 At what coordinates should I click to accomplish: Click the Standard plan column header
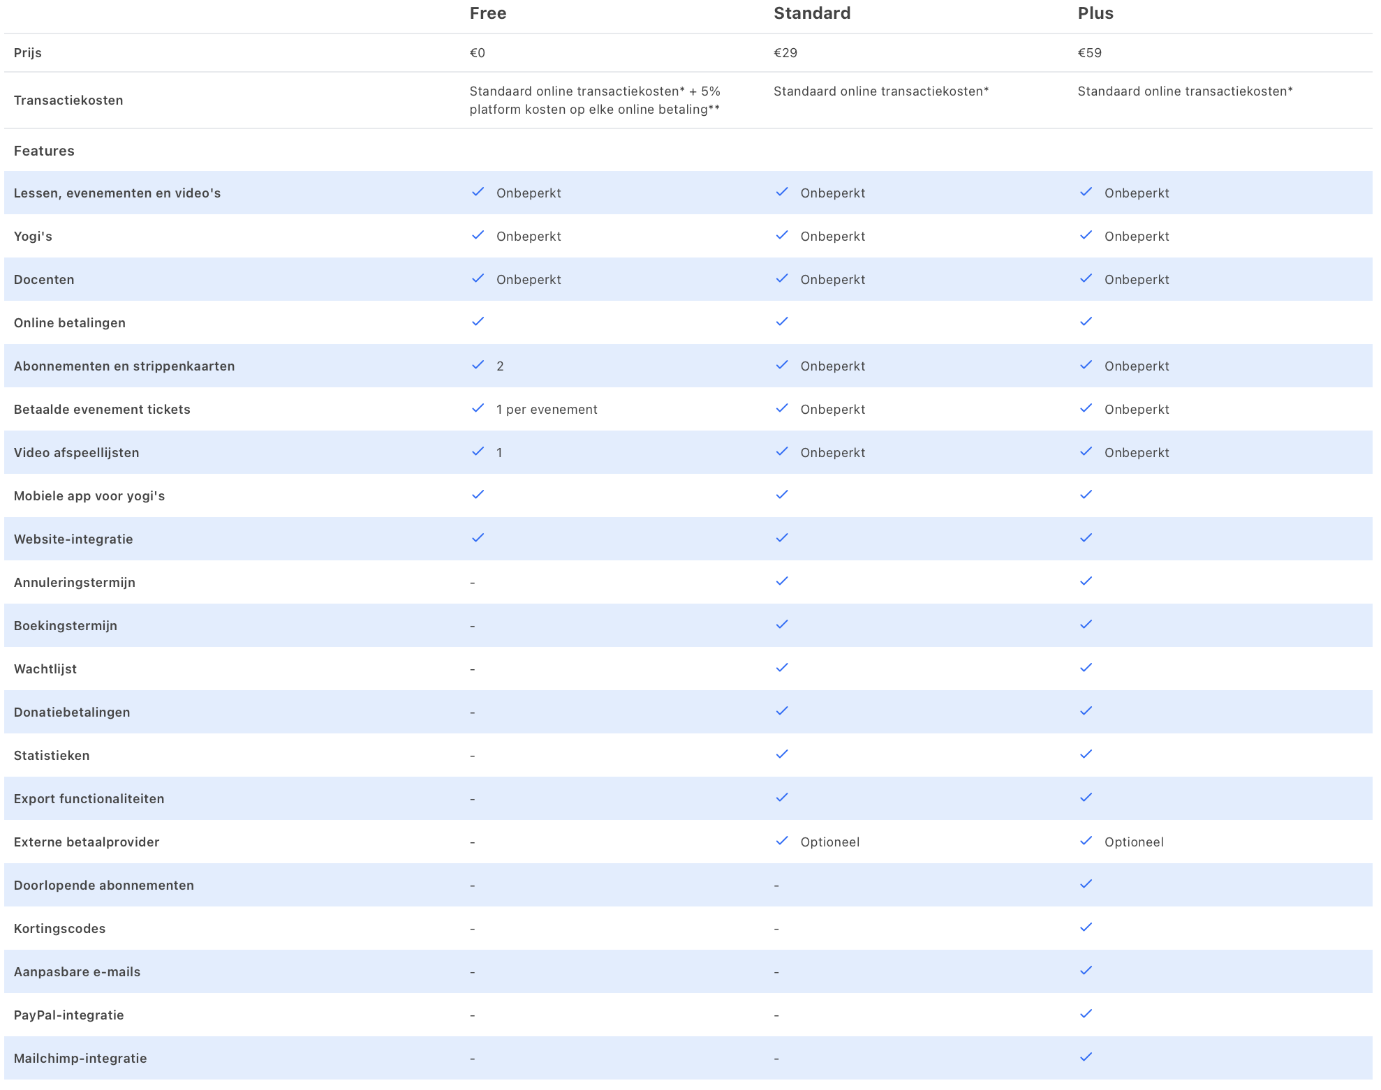[x=812, y=13]
